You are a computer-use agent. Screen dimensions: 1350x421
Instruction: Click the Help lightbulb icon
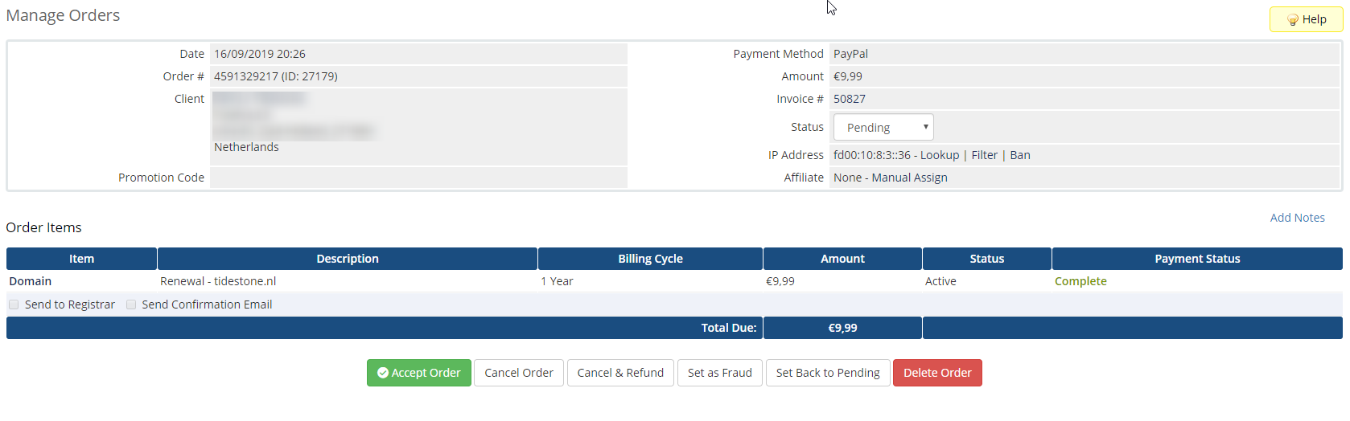tap(1293, 20)
